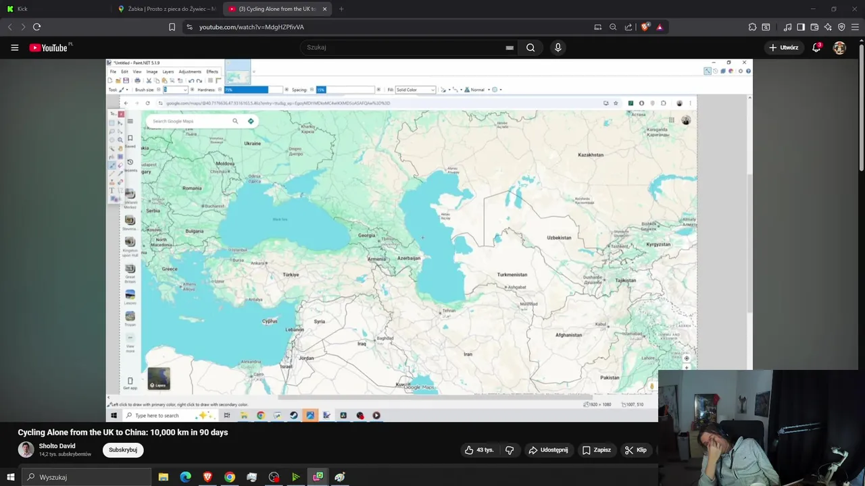Dislike the video with thumbs down

pyautogui.click(x=510, y=450)
